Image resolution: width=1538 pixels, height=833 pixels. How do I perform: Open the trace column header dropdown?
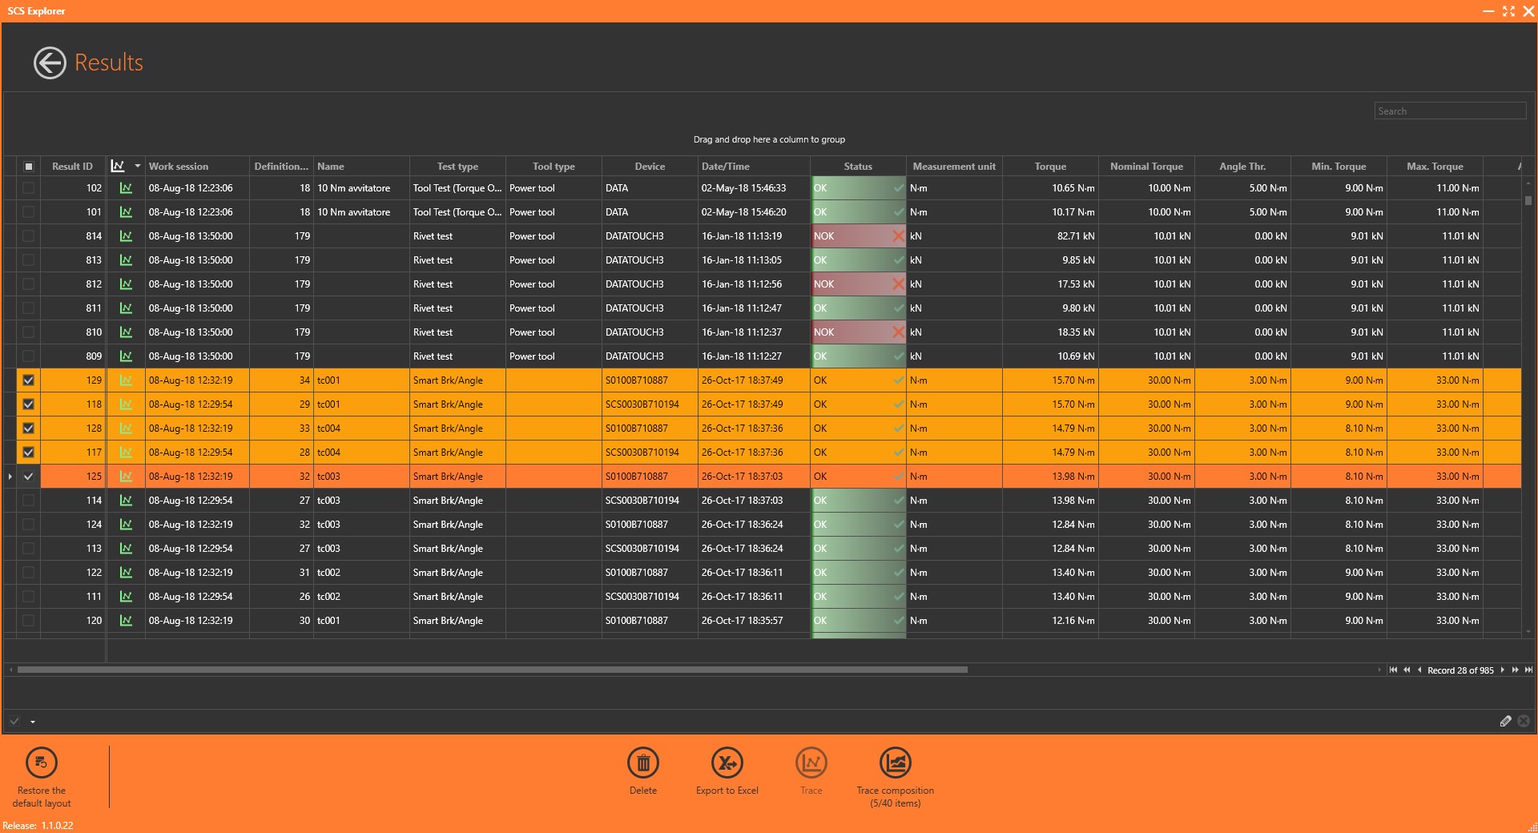pyautogui.click(x=137, y=166)
